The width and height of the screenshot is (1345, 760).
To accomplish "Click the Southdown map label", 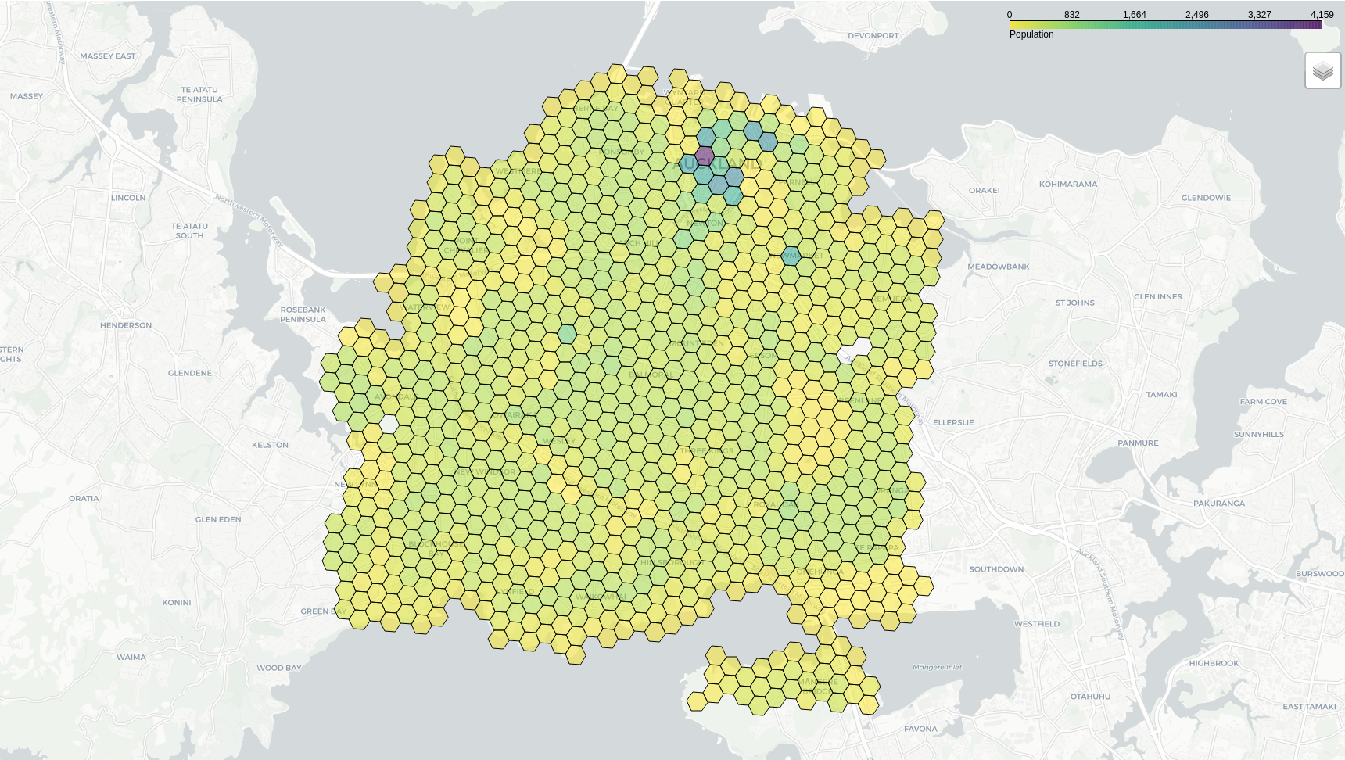I will (995, 569).
